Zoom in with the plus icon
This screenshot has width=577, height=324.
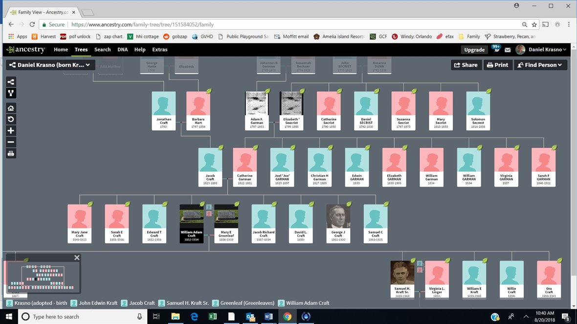point(11,131)
